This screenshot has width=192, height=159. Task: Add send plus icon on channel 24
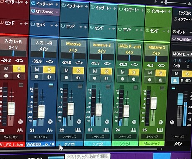[x=141, y=30]
